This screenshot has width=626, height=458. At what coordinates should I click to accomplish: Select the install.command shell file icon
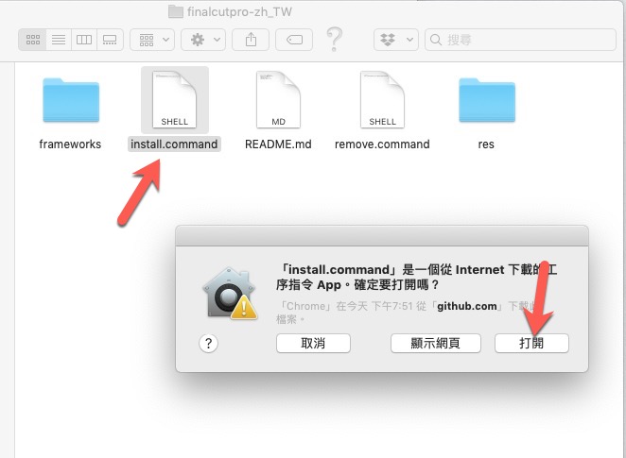(x=174, y=100)
